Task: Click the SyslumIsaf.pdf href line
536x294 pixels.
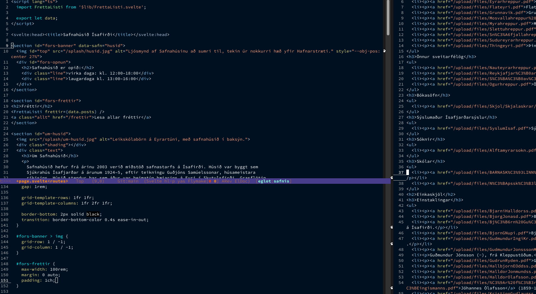Action: (x=474, y=128)
